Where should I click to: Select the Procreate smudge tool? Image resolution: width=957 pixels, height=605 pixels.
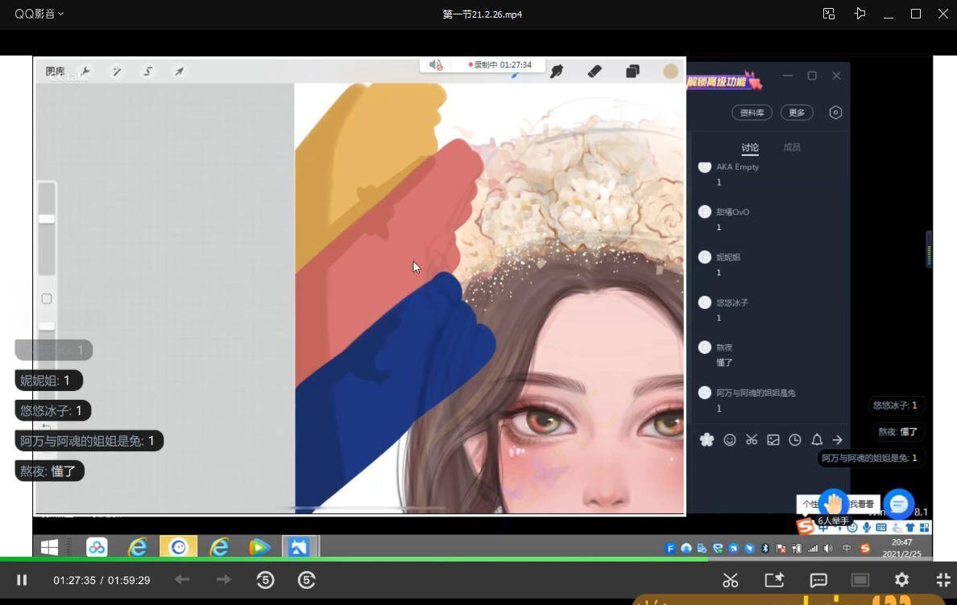(556, 72)
